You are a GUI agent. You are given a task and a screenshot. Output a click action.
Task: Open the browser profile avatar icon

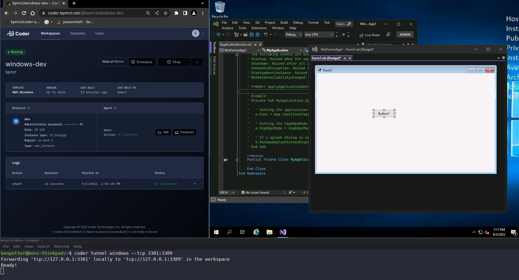click(x=194, y=13)
